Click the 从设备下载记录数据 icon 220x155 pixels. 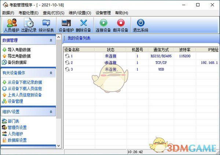click(4, 82)
